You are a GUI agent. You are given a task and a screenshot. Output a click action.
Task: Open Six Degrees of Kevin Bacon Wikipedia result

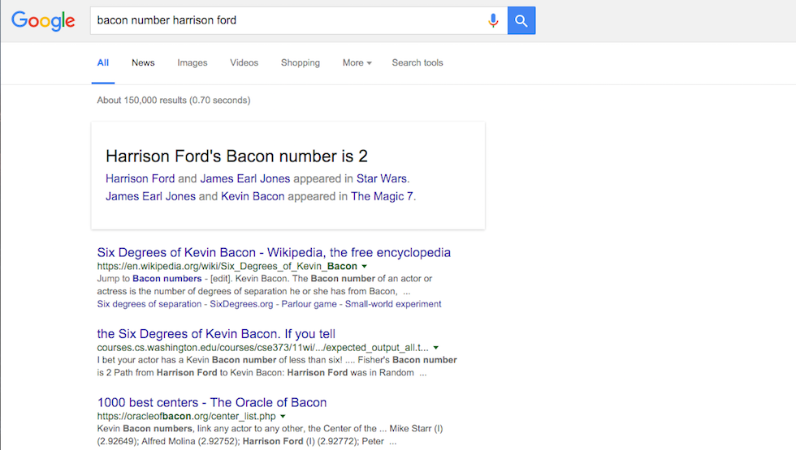[x=274, y=252]
